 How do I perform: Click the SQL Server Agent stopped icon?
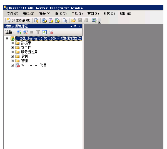coord(18,65)
